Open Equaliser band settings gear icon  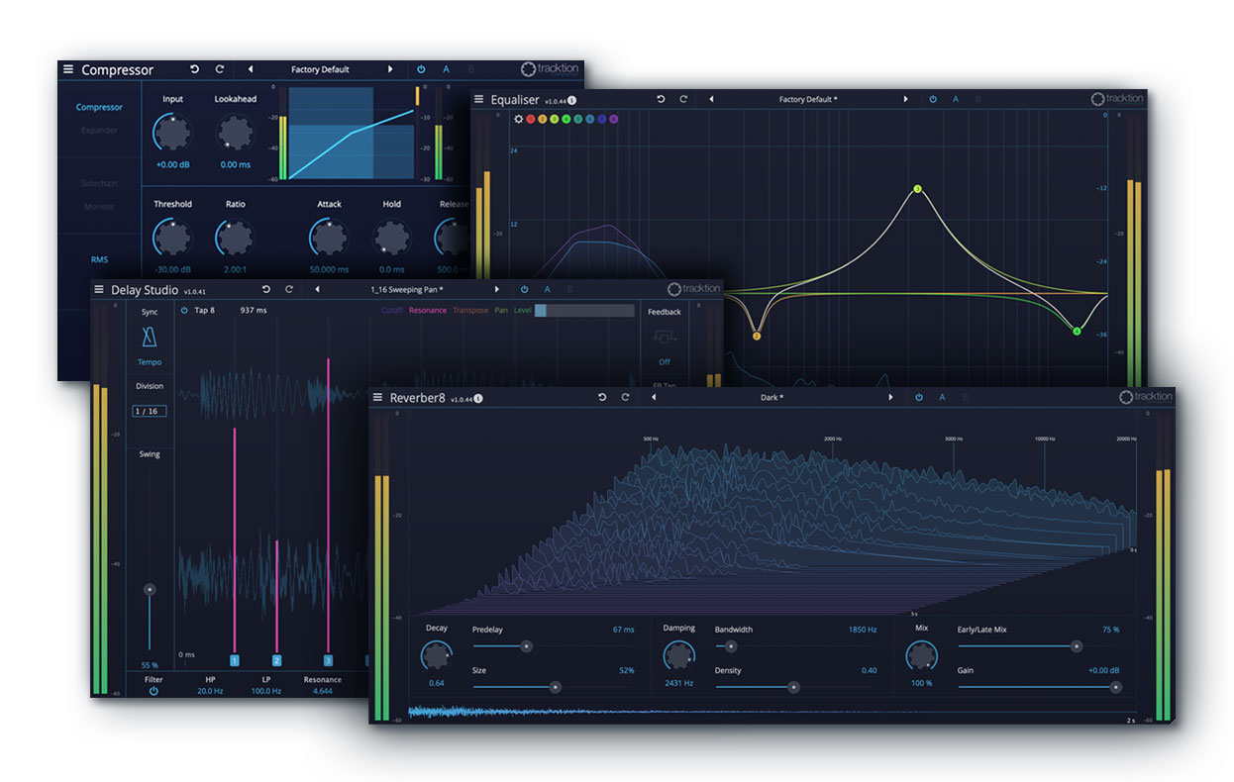(518, 119)
